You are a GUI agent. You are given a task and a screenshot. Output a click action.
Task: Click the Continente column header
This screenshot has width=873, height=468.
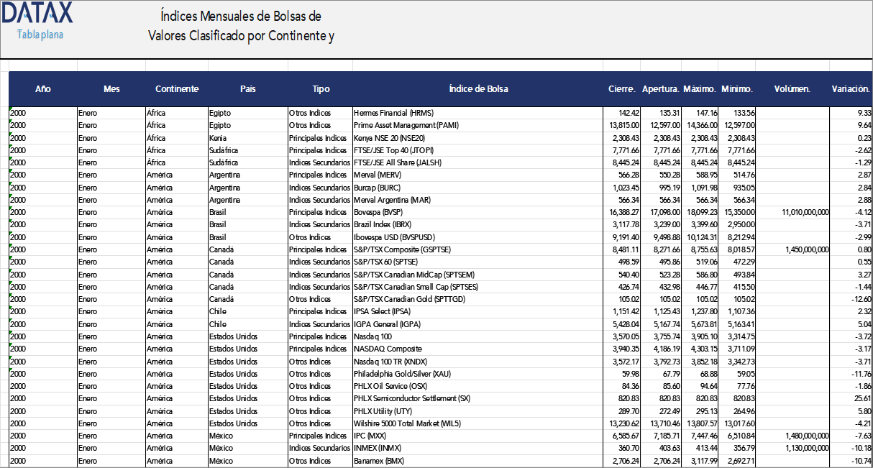coord(177,89)
